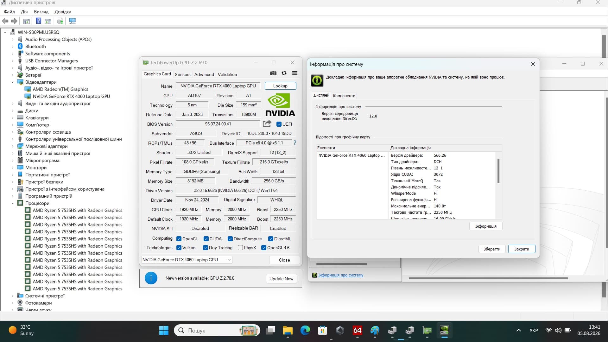608x342 pixels.
Task: Click the Закрити button
Action: pyautogui.click(x=522, y=249)
